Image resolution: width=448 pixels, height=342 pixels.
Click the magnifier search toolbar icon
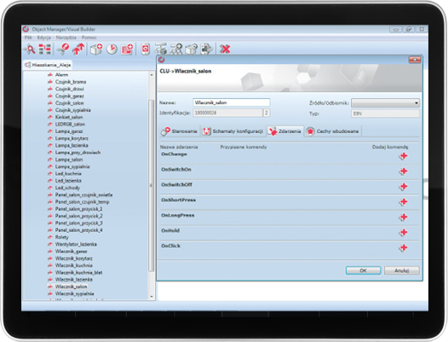(30, 49)
